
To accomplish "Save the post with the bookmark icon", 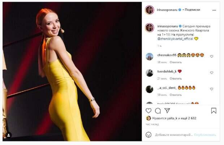I will click(214, 111).
